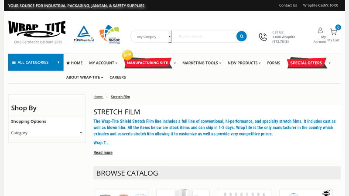Expand the Category filter in Shop By
Image resolution: width=349 pixels, height=196 pixels.
pyautogui.click(x=47, y=133)
